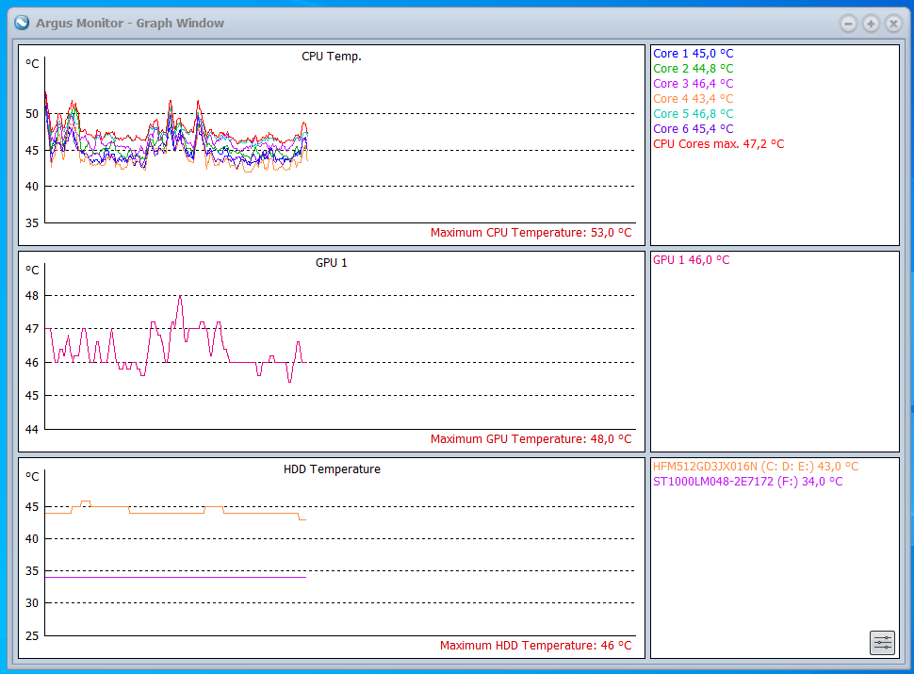Click the Argus Monitor title bar icon
This screenshot has width=914, height=674.
pyautogui.click(x=22, y=23)
